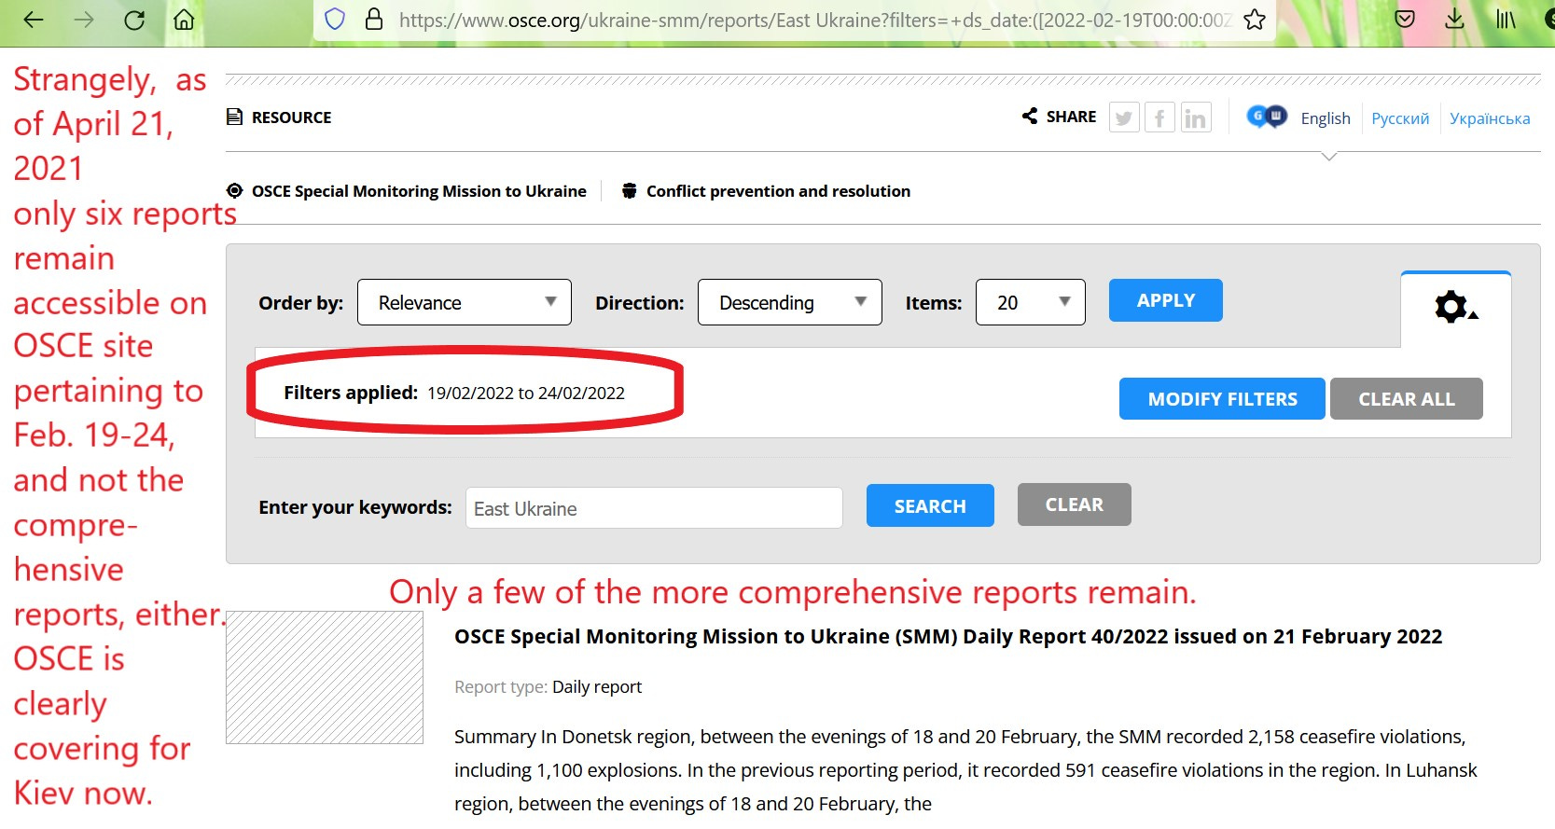Click the applied date filter text

click(x=526, y=394)
